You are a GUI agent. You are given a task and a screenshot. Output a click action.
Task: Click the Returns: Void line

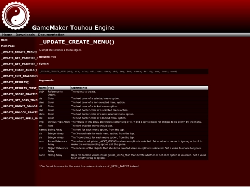coord(48,57)
